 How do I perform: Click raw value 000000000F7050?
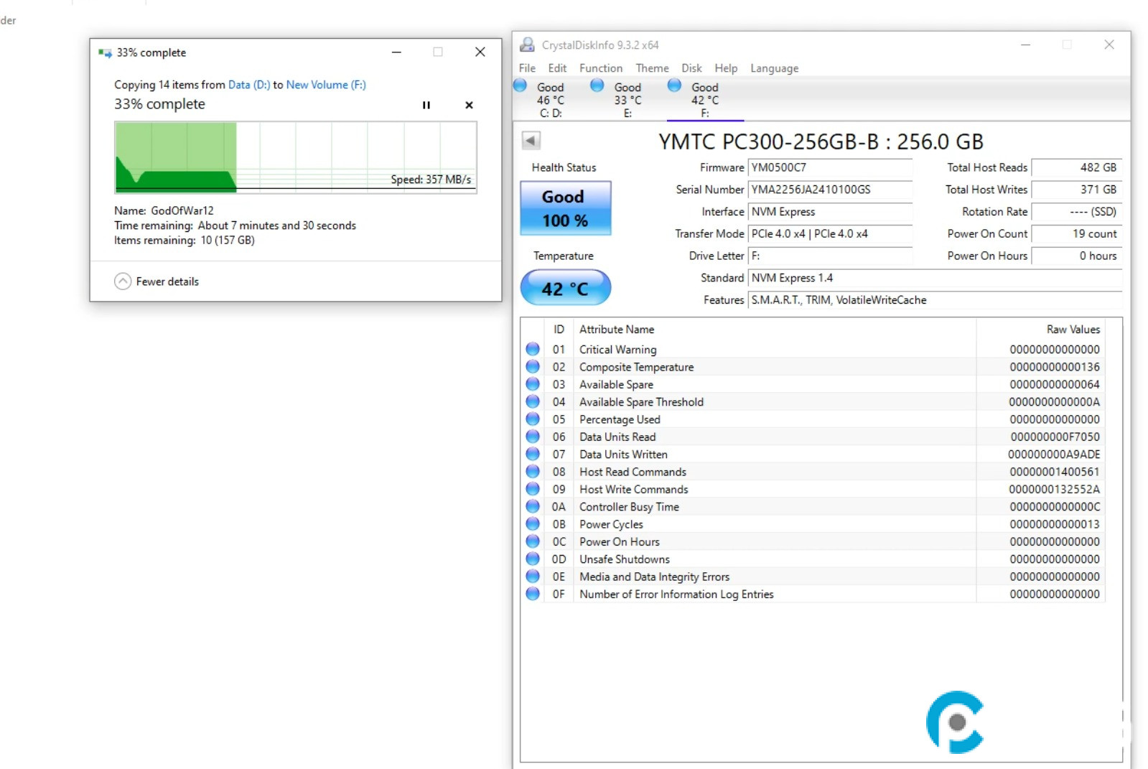1055,437
